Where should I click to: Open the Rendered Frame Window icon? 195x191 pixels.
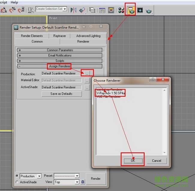point(140,10)
